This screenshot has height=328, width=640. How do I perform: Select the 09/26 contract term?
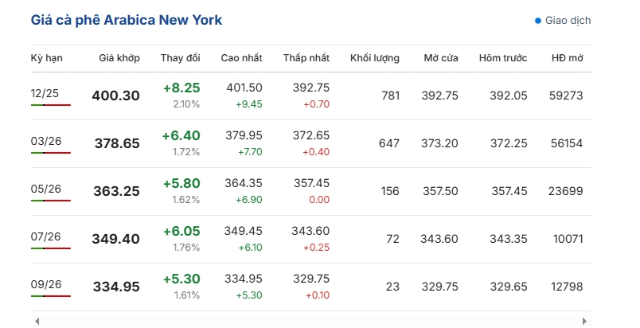tap(45, 284)
